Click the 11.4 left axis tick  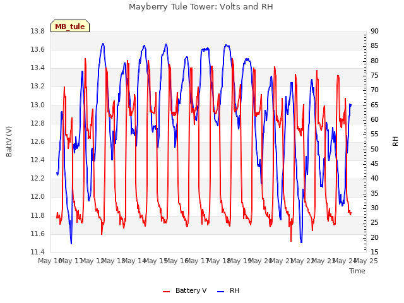38,252
